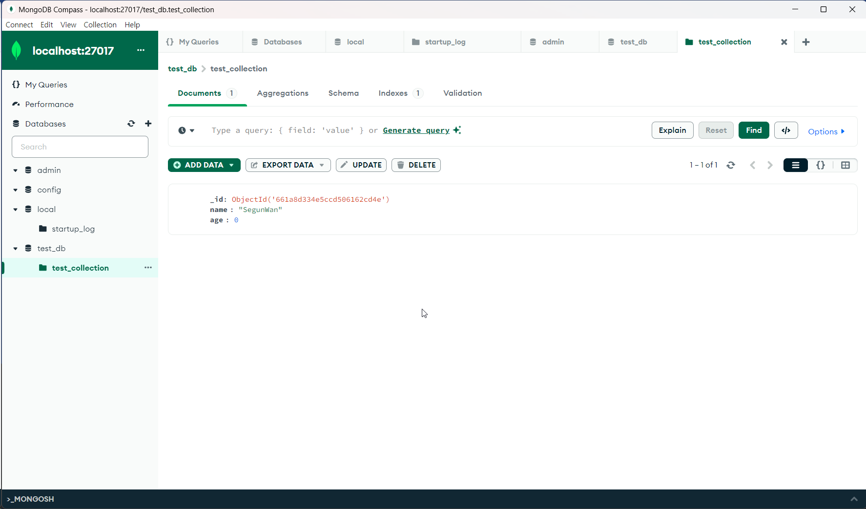Click the name value "SegunWan"
866x509 pixels.
click(x=260, y=210)
